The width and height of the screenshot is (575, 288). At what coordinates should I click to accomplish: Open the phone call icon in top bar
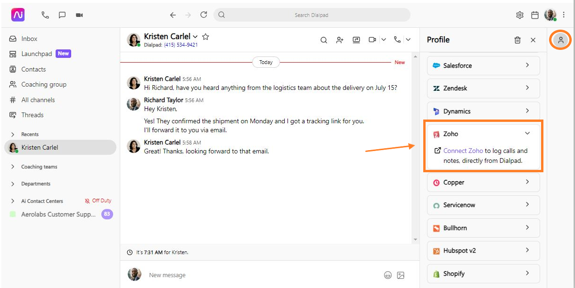coord(45,15)
